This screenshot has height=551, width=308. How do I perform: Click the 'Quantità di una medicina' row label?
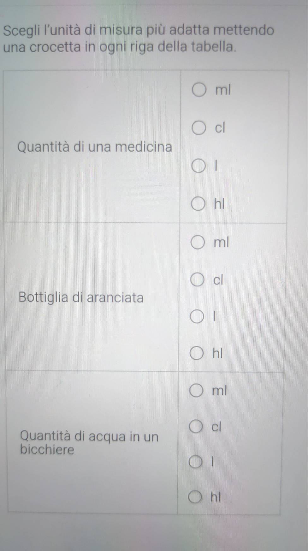pyautogui.click(x=95, y=147)
